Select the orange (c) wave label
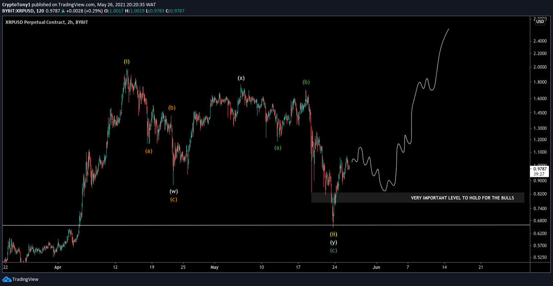 pos(173,199)
